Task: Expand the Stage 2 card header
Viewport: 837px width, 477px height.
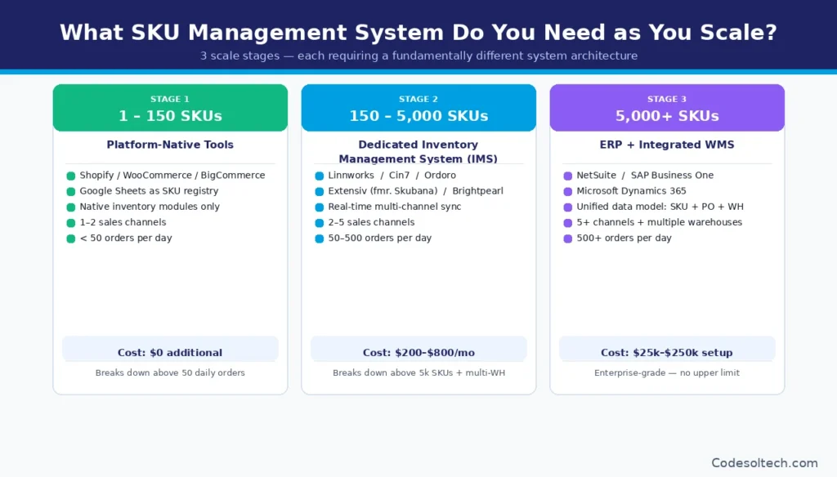Action: coord(418,107)
